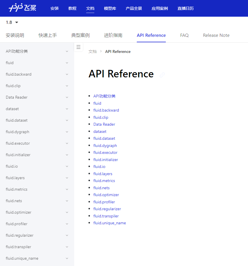Expand the fluid.transpiler sidebar chevron

[67, 247]
